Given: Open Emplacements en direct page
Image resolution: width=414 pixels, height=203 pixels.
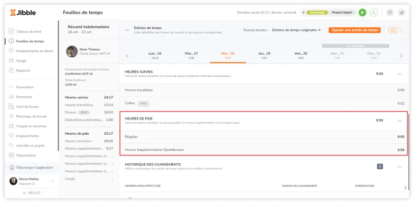Looking at the screenshot, I should click(x=34, y=51).
